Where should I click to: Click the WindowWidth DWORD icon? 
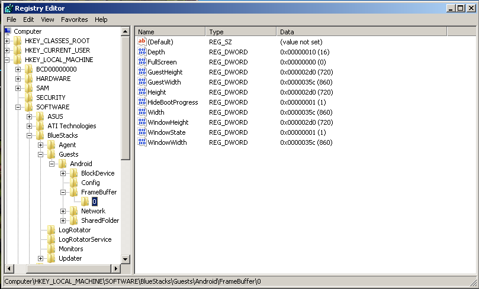pyautogui.click(x=142, y=142)
